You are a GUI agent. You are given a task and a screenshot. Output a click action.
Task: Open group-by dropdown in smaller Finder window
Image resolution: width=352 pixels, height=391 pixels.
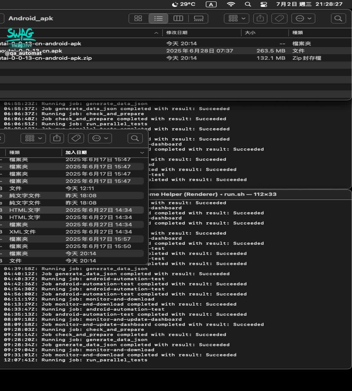point(33,138)
